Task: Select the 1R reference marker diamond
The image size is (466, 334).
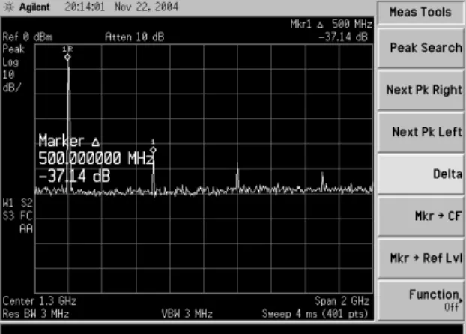Action: 67,57
